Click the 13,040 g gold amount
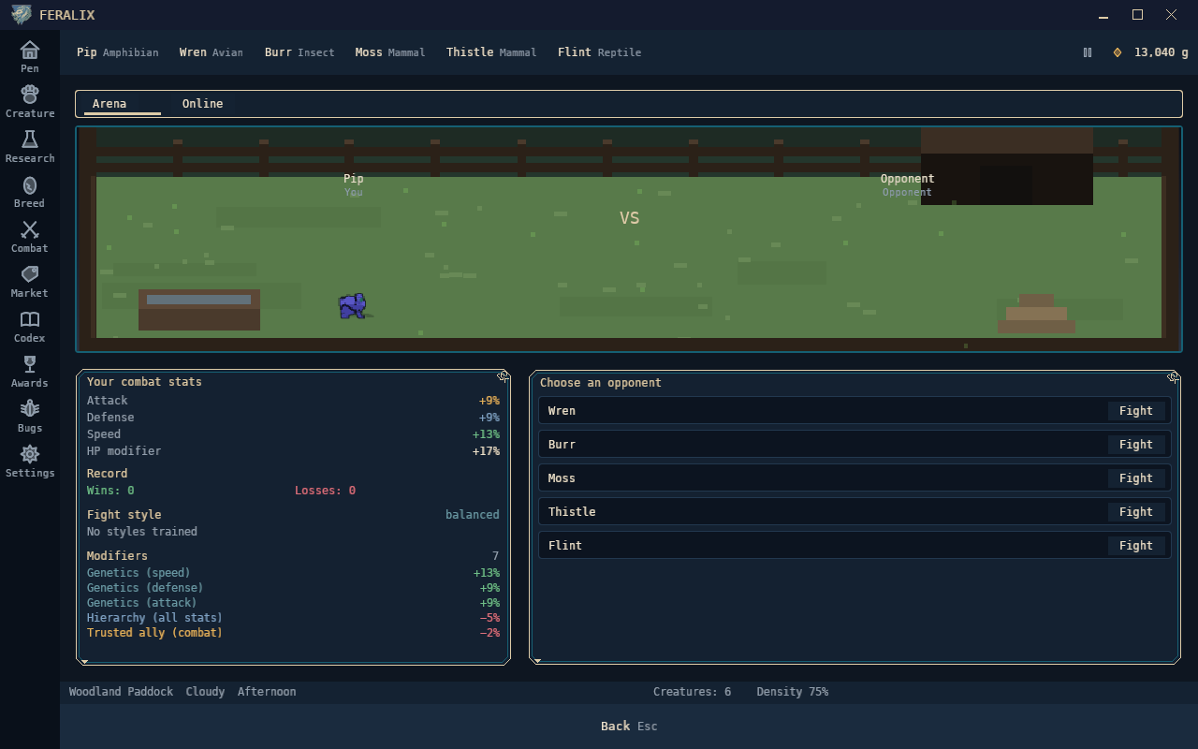The width and height of the screenshot is (1198, 749). [x=1161, y=52]
